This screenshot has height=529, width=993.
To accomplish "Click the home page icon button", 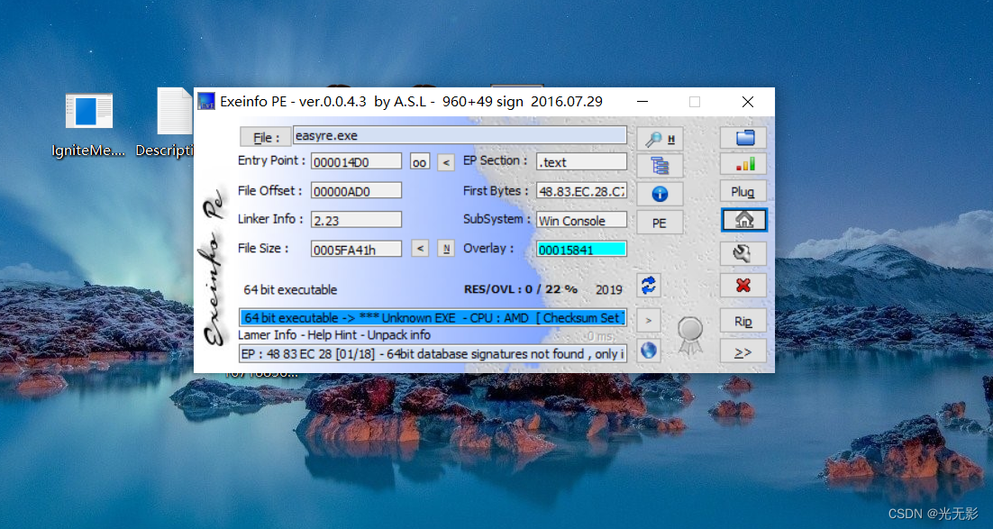I will pyautogui.click(x=743, y=220).
